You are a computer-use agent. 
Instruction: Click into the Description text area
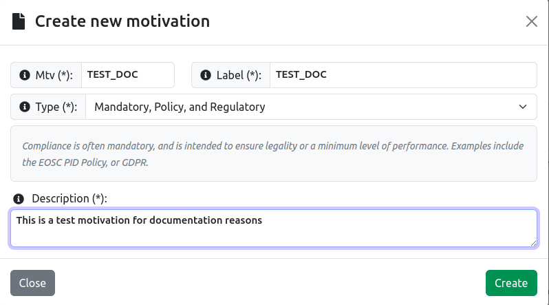click(274, 228)
